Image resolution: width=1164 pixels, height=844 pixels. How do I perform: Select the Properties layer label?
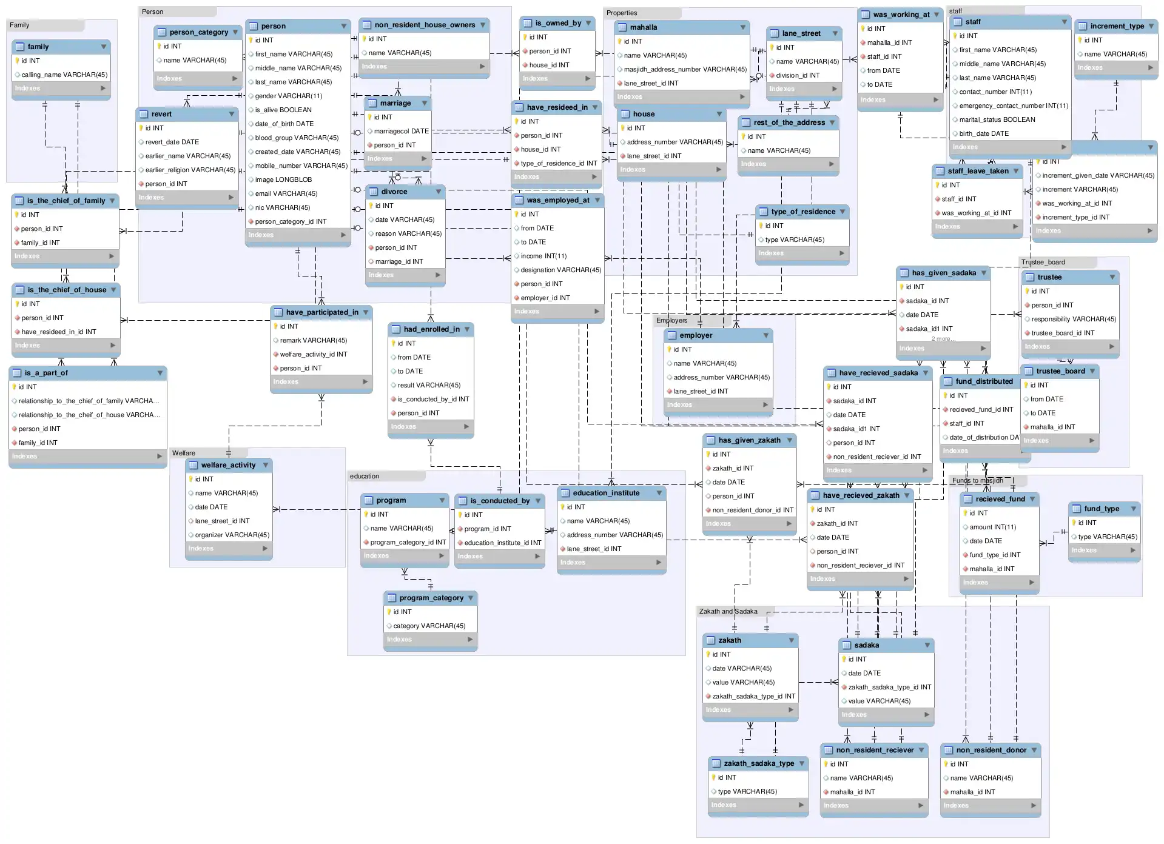pyautogui.click(x=622, y=13)
